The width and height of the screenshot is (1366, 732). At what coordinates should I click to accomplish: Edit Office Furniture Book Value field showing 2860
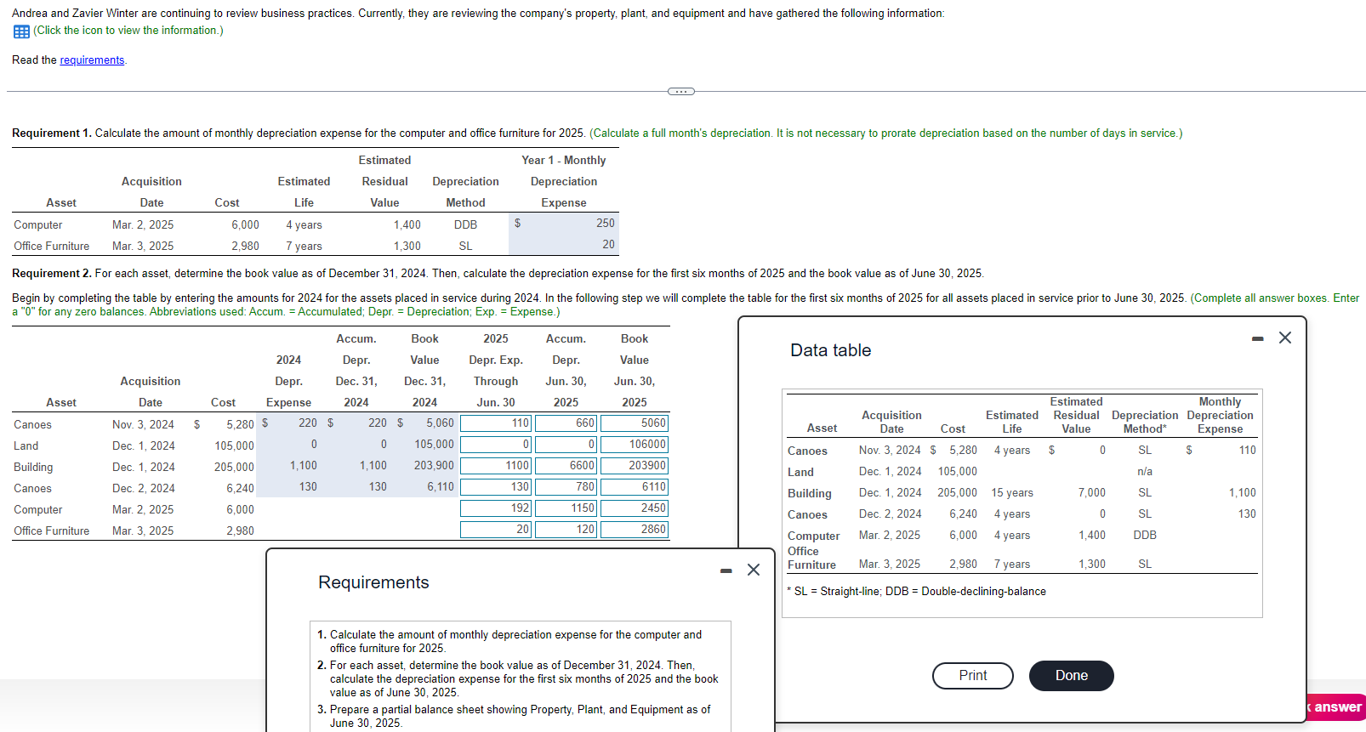click(635, 530)
